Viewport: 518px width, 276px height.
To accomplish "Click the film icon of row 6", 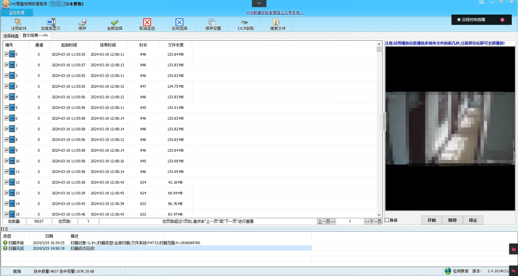I will point(12,118).
